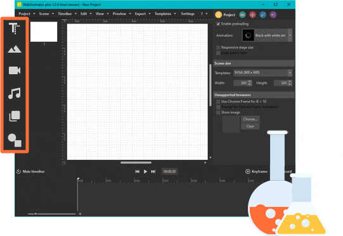Image resolution: width=343 pixels, height=236 pixels.
Task: Click the play button in timeline
Action: (x=145, y=171)
